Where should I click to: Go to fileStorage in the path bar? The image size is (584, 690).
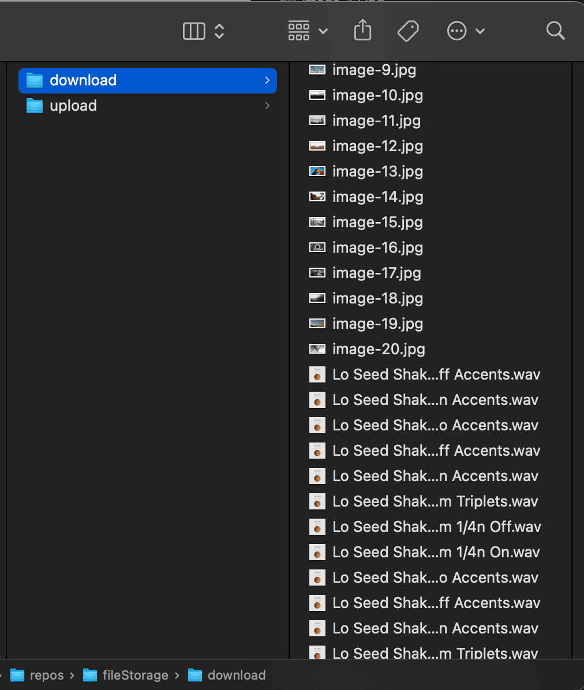[135, 675]
